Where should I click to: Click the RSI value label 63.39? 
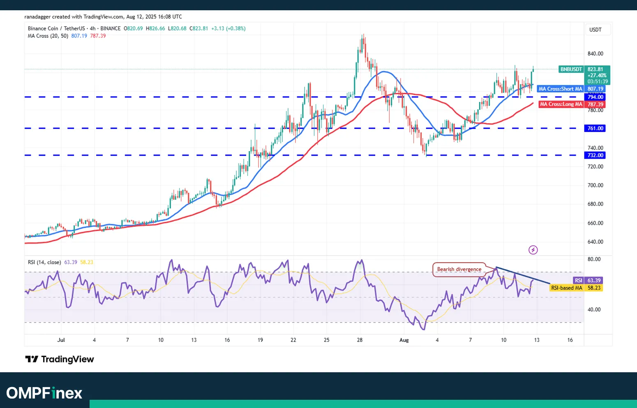tap(594, 281)
